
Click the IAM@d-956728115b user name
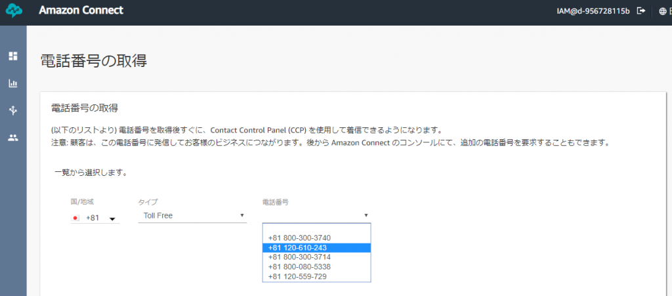(593, 11)
